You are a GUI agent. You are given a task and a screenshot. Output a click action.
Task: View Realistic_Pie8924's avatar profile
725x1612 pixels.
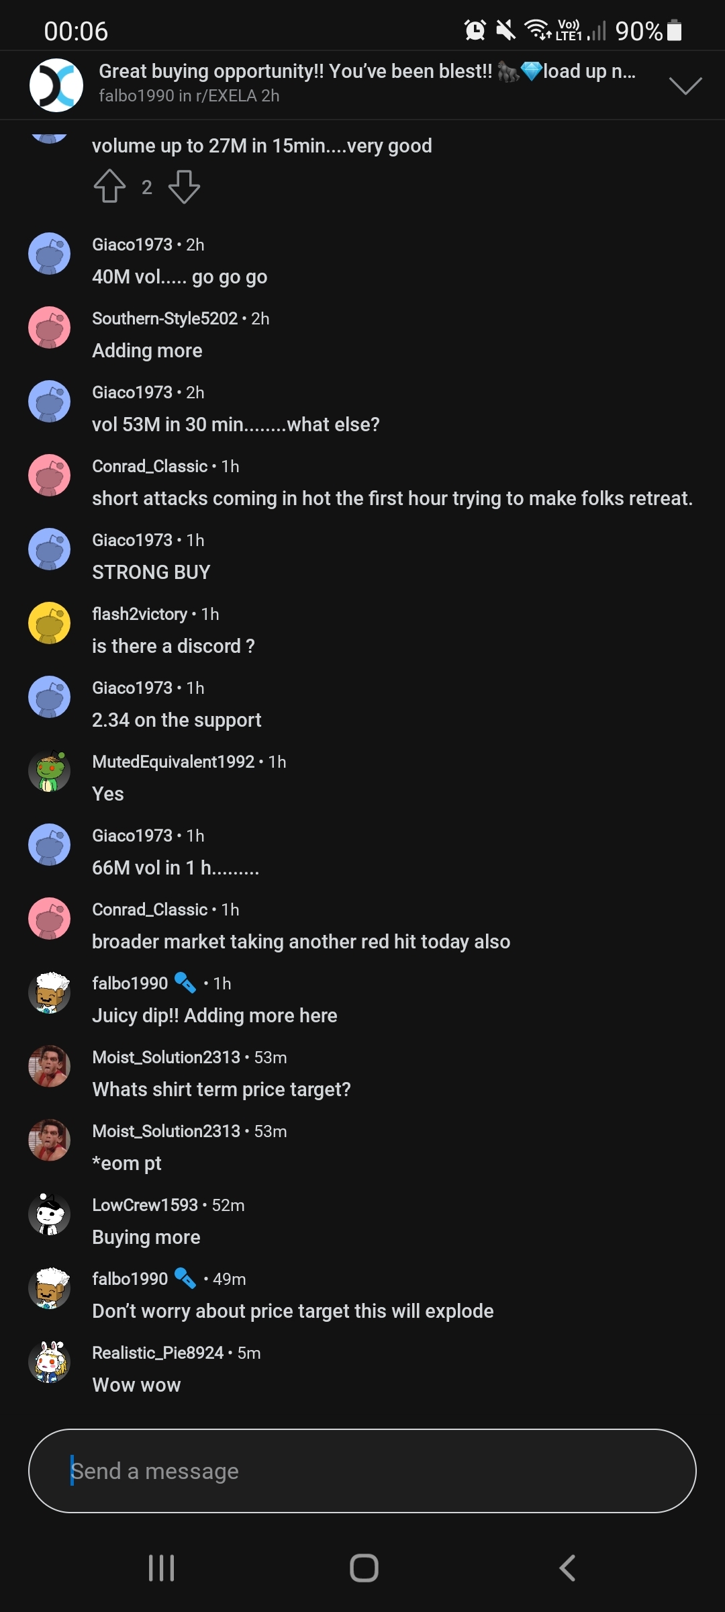coord(50,1361)
